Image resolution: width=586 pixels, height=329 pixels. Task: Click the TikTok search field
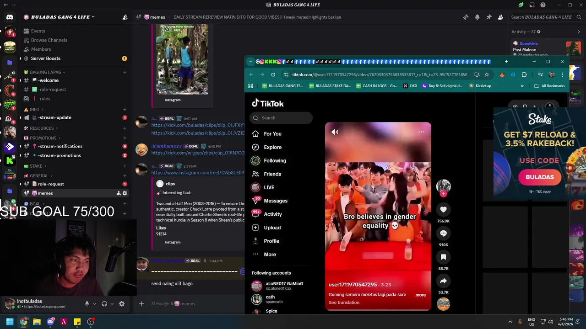point(281,118)
